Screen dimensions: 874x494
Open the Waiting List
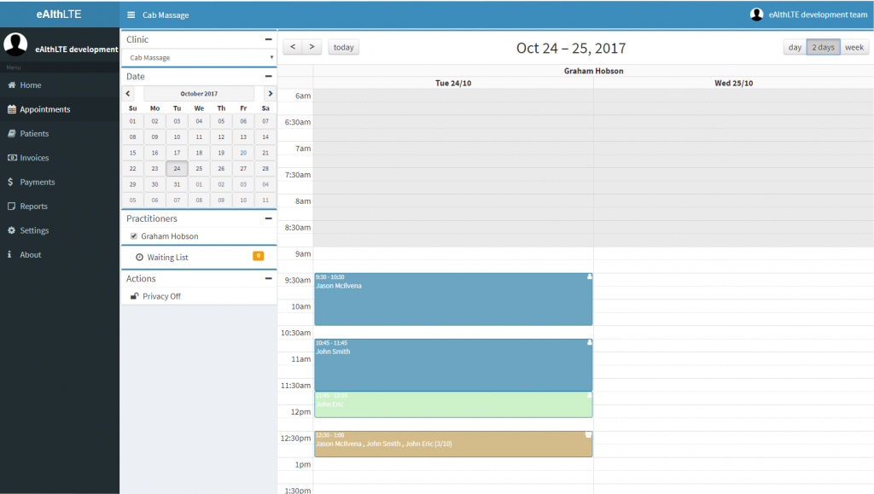199,258
